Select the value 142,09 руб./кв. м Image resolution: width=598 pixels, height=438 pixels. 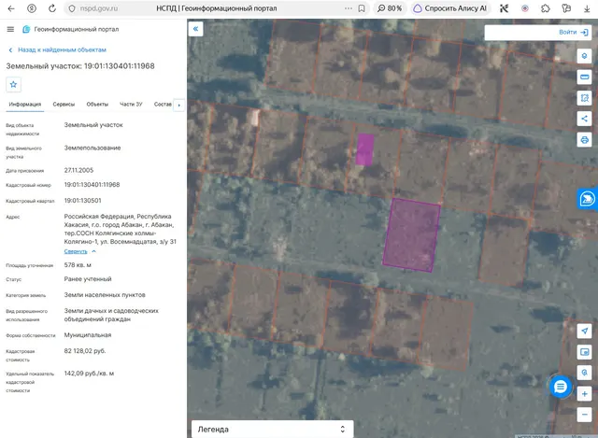[x=89, y=374]
